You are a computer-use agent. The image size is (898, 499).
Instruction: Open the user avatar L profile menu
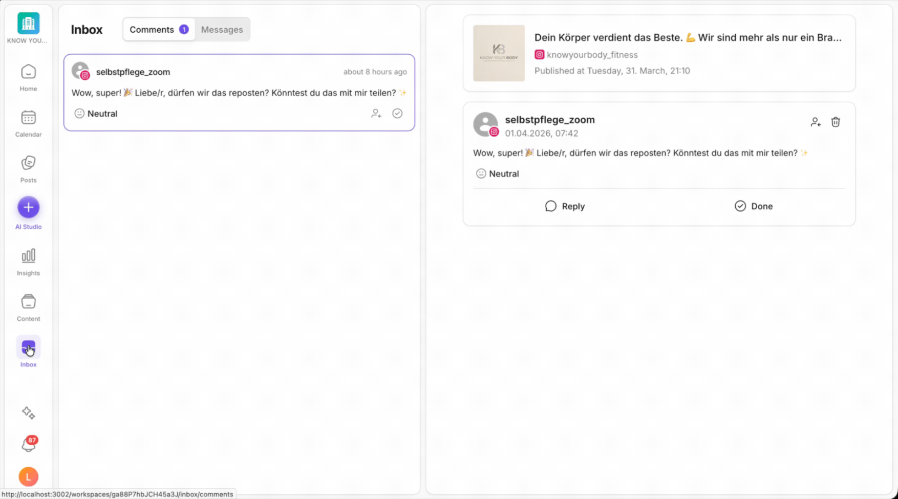28,476
